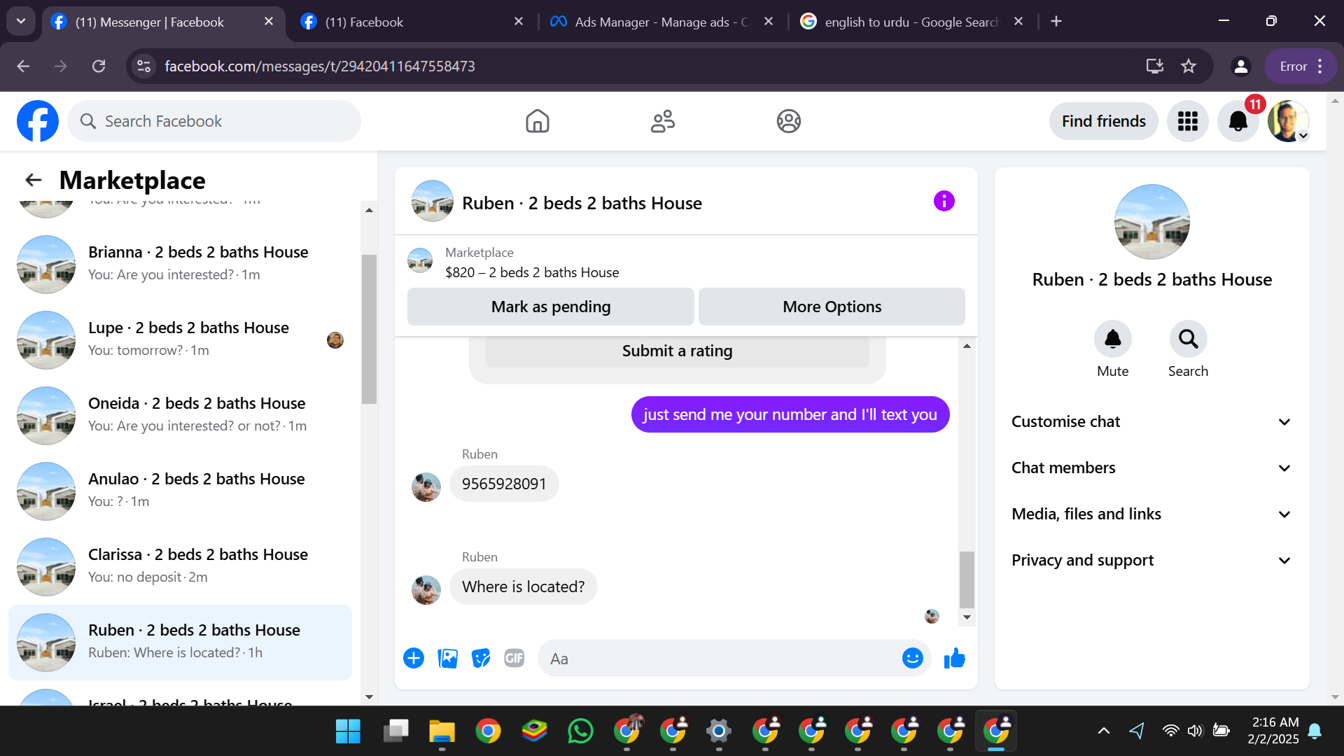Click the Mark as pending button

point(550,307)
